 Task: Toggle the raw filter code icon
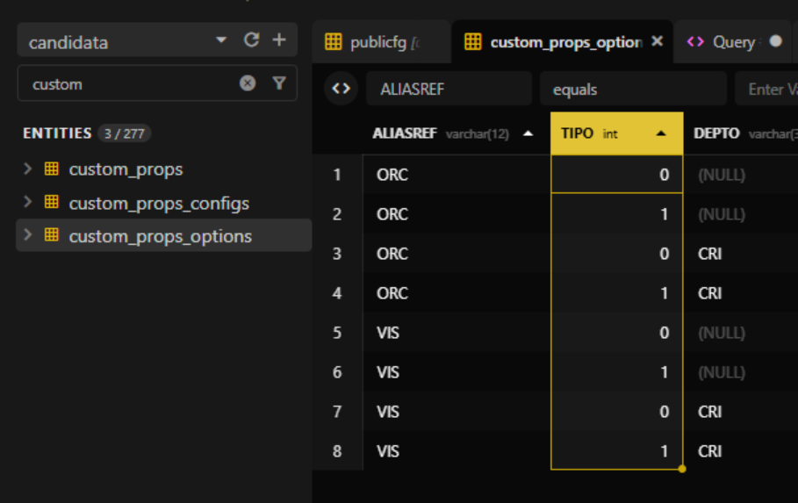coord(341,89)
